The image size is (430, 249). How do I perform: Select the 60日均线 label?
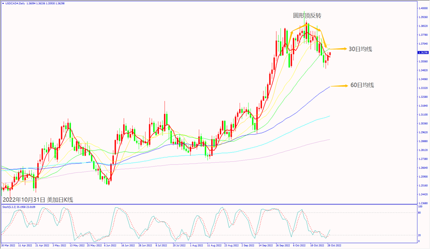(362, 85)
